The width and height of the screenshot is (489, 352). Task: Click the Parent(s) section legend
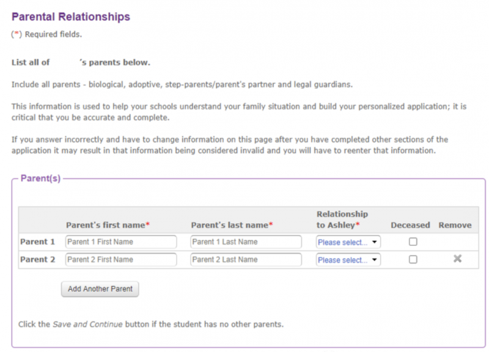click(x=40, y=178)
